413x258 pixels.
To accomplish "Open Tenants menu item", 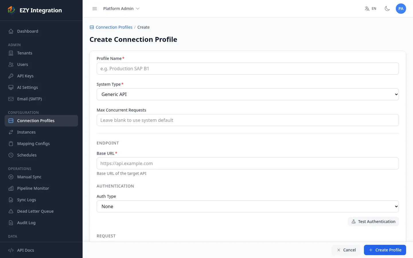I will pos(41,53).
